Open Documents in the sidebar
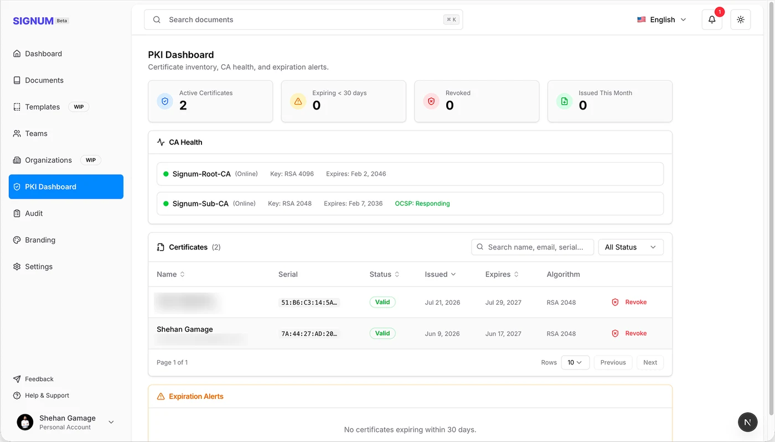This screenshot has width=775, height=442. tap(66, 80)
